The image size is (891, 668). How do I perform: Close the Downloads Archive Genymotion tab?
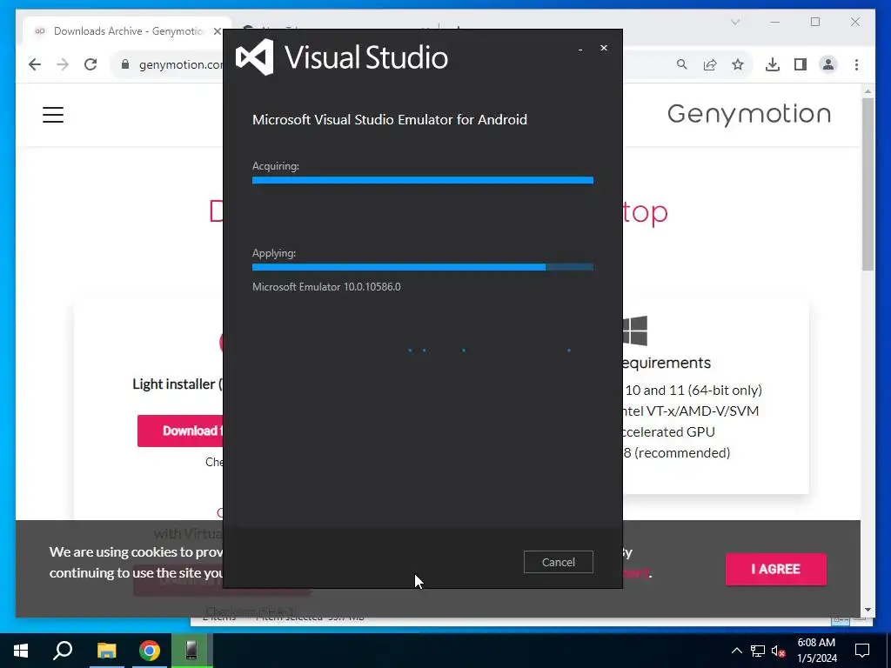pos(217,31)
